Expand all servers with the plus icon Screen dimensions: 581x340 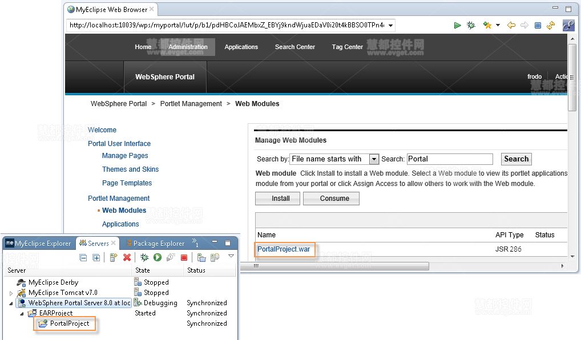(96, 257)
